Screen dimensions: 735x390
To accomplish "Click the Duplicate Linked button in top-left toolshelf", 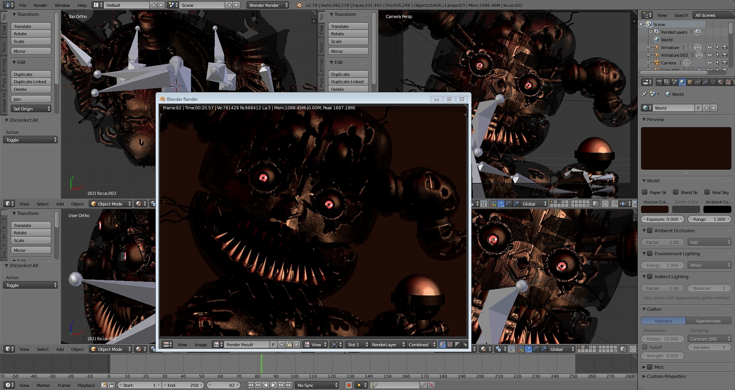I will [31, 82].
